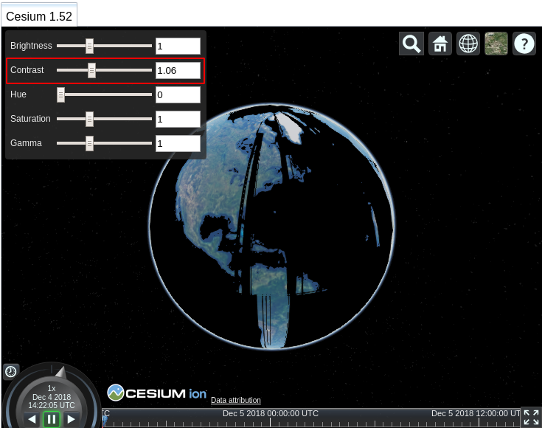
Task: Open the base layer imagery picker
Action: 496,44
